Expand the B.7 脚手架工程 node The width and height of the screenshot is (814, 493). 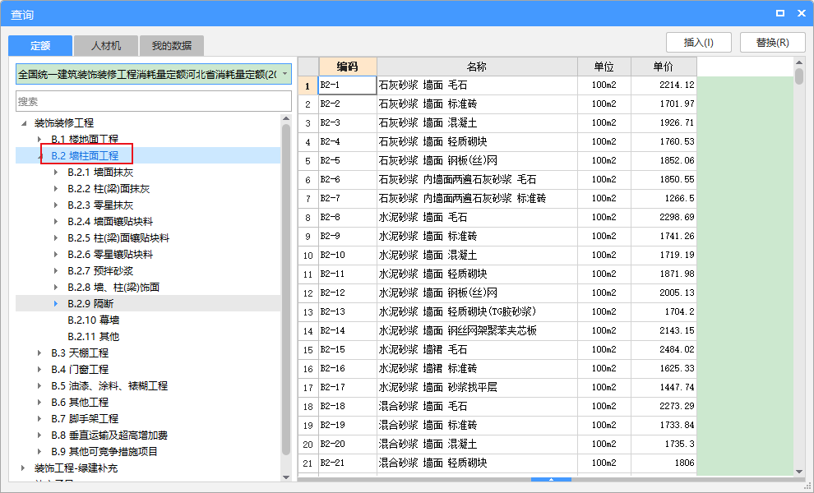(x=39, y=418)
